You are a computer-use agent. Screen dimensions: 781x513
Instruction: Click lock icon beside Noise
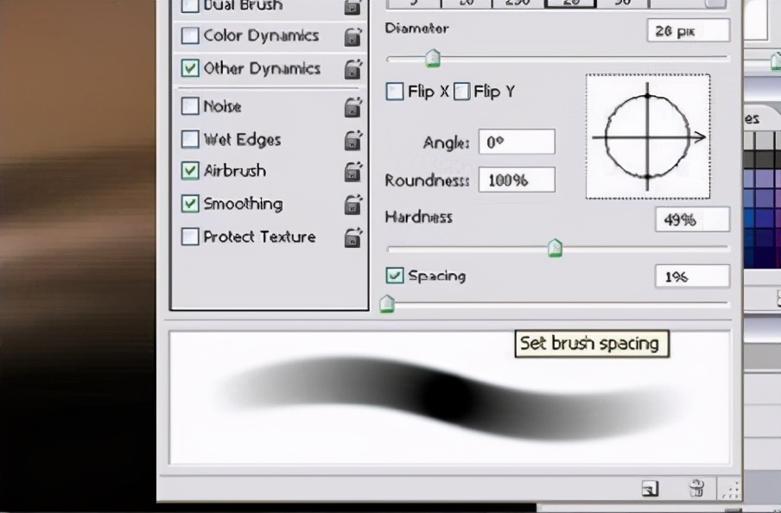pos(352,107)
